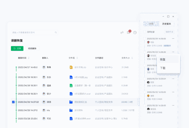Open the help question mark icon
Image resolution: width=189 pixels, height=128 pixels.
[135, 32]
